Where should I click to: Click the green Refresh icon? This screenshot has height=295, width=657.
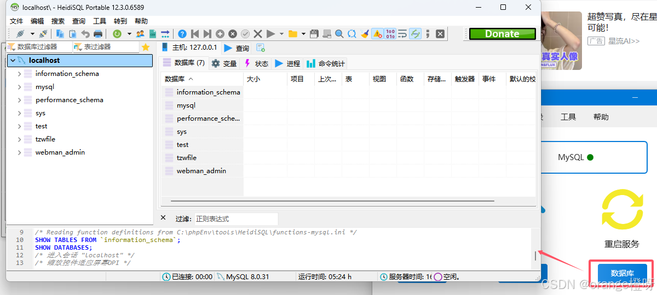[117, 34]
